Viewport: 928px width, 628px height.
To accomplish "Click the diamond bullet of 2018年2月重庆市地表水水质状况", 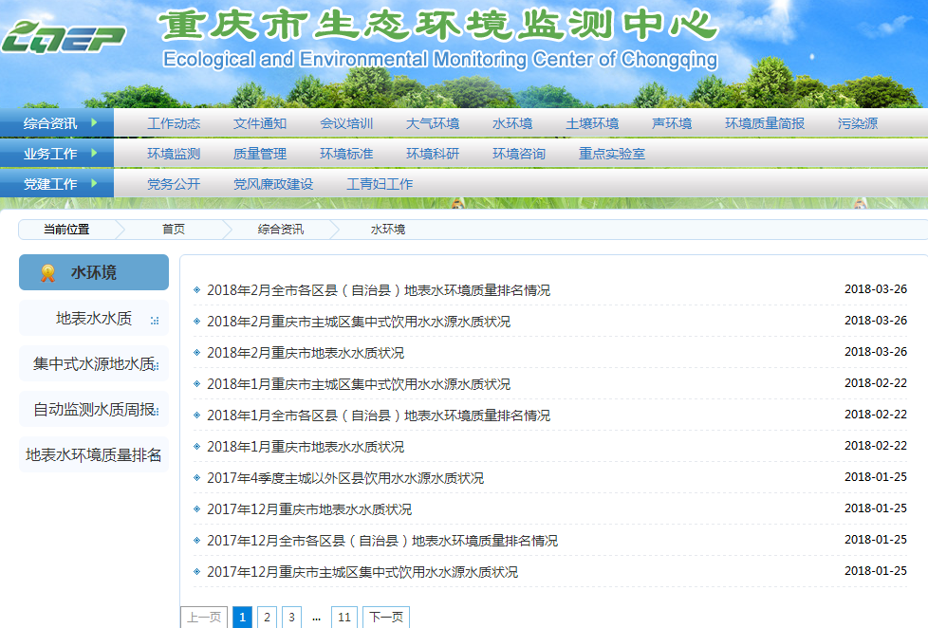I will (x=197, y=352).
